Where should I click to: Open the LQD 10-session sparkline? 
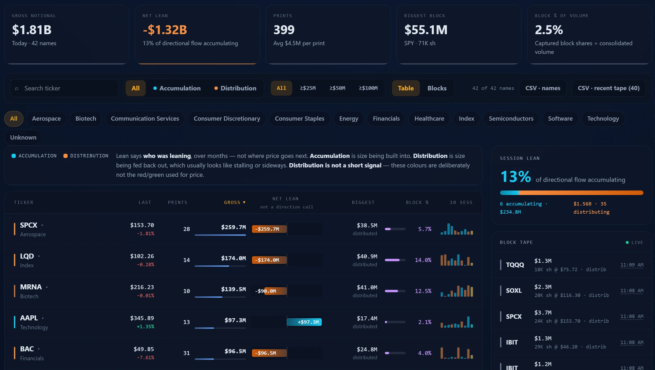[457, 260]
